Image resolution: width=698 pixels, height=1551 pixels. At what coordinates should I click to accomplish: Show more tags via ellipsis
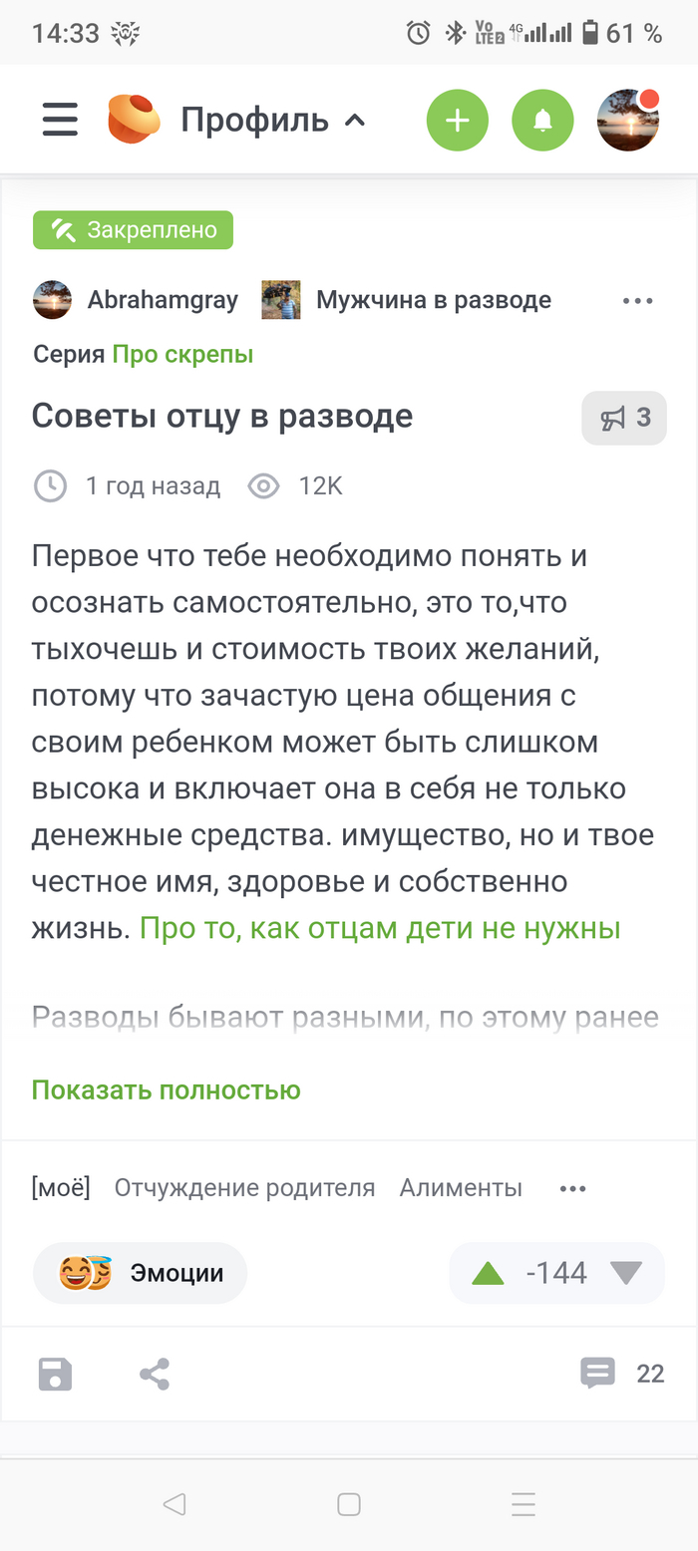tap(572, 1187)
